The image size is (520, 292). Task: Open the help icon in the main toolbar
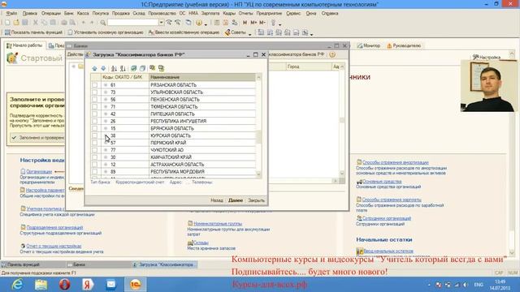pos(199,23)
